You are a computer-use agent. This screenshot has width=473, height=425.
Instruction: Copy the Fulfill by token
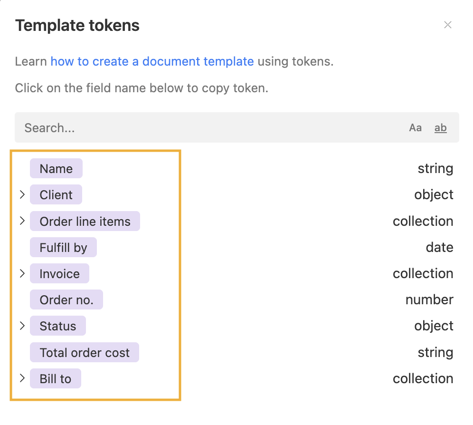click(63, 247)
